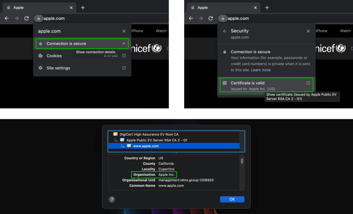Close the Security panel
This screenshot has height=214, width=353.
coord(308,31)
